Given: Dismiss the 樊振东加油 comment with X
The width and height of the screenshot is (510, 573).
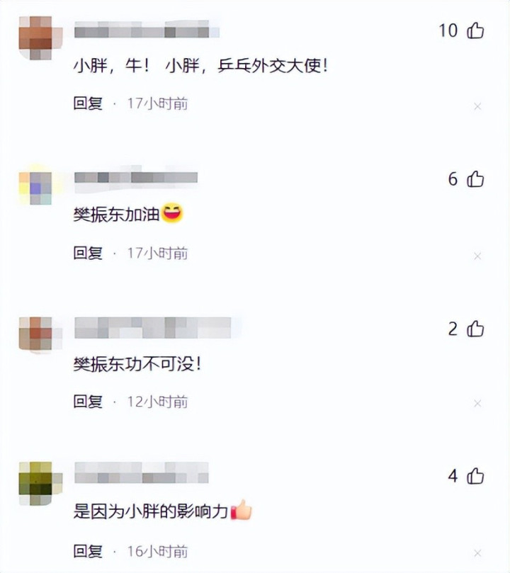Looking at the screenshot, I should (477, 256).
